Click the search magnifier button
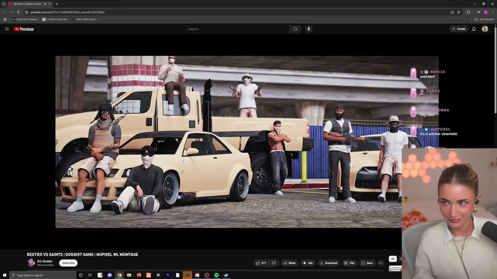 click(x=295, y=29)
